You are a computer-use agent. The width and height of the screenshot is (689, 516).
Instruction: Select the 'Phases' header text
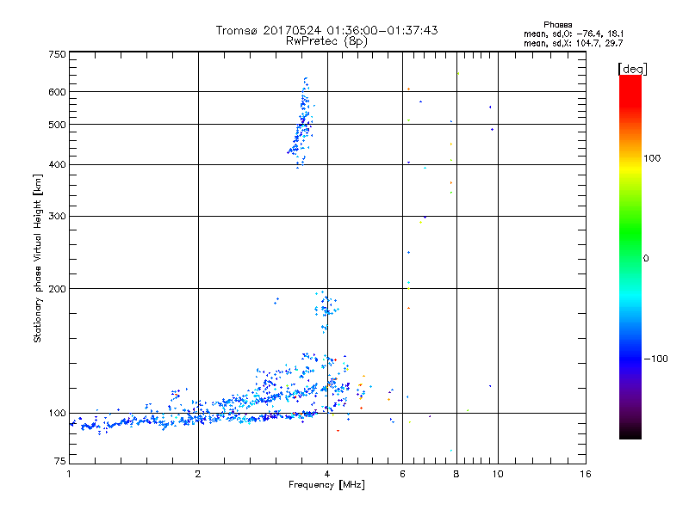(557, 25)
